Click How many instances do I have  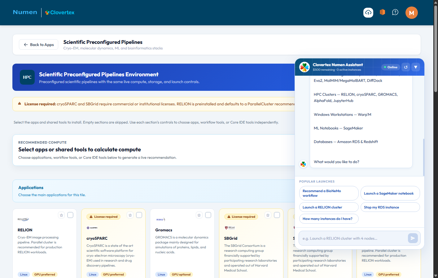coord(329,219)
